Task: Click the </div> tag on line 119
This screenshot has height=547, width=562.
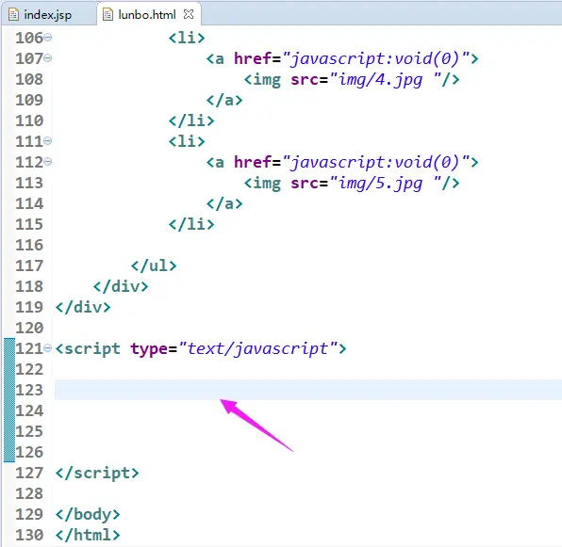Action: pos(83,307)
